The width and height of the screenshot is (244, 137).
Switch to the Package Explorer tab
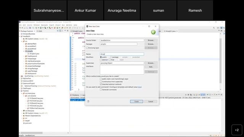[x=27, y=31]
